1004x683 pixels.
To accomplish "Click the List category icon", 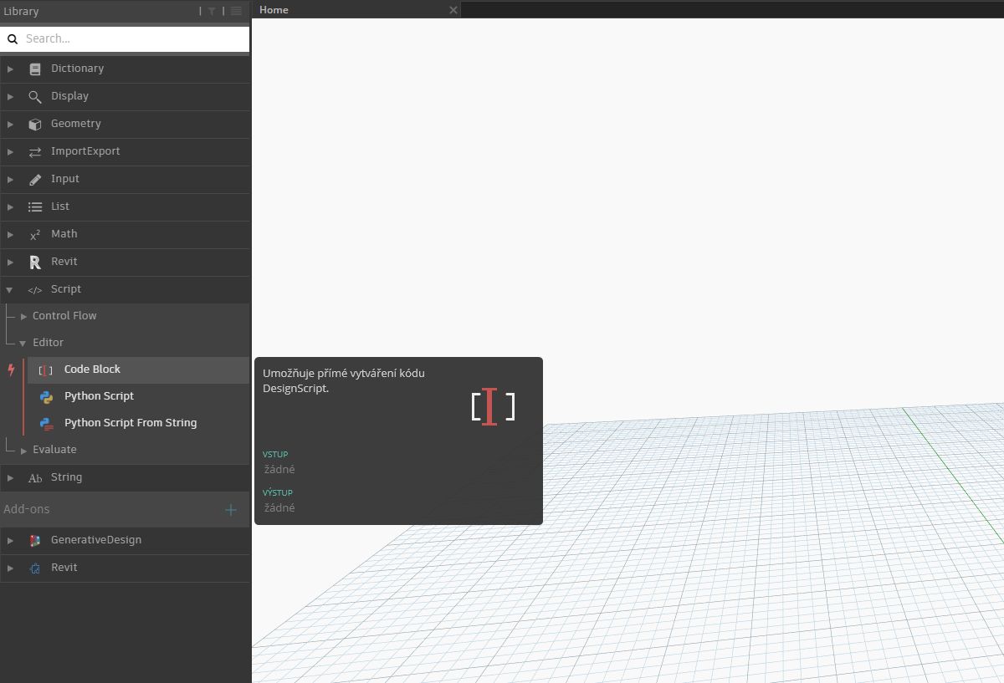I will click(x=34, y=206).
